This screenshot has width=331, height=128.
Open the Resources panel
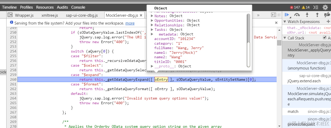[x=45, y=7]
